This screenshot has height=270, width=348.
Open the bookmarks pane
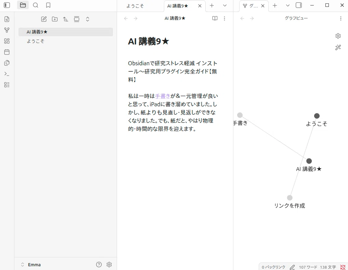[48, 5]
